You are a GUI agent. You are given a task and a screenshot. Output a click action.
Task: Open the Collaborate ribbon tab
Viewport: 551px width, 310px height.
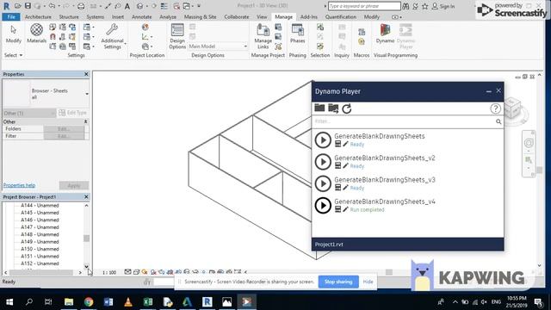tap(237, 17)
